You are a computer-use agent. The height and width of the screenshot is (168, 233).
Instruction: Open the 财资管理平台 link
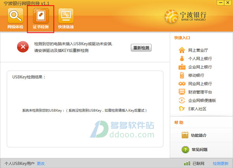click(200, 92)
